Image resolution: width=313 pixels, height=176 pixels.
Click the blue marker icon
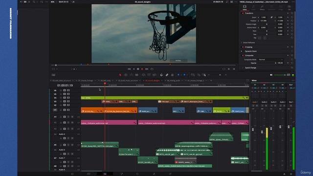pos(184,75)
